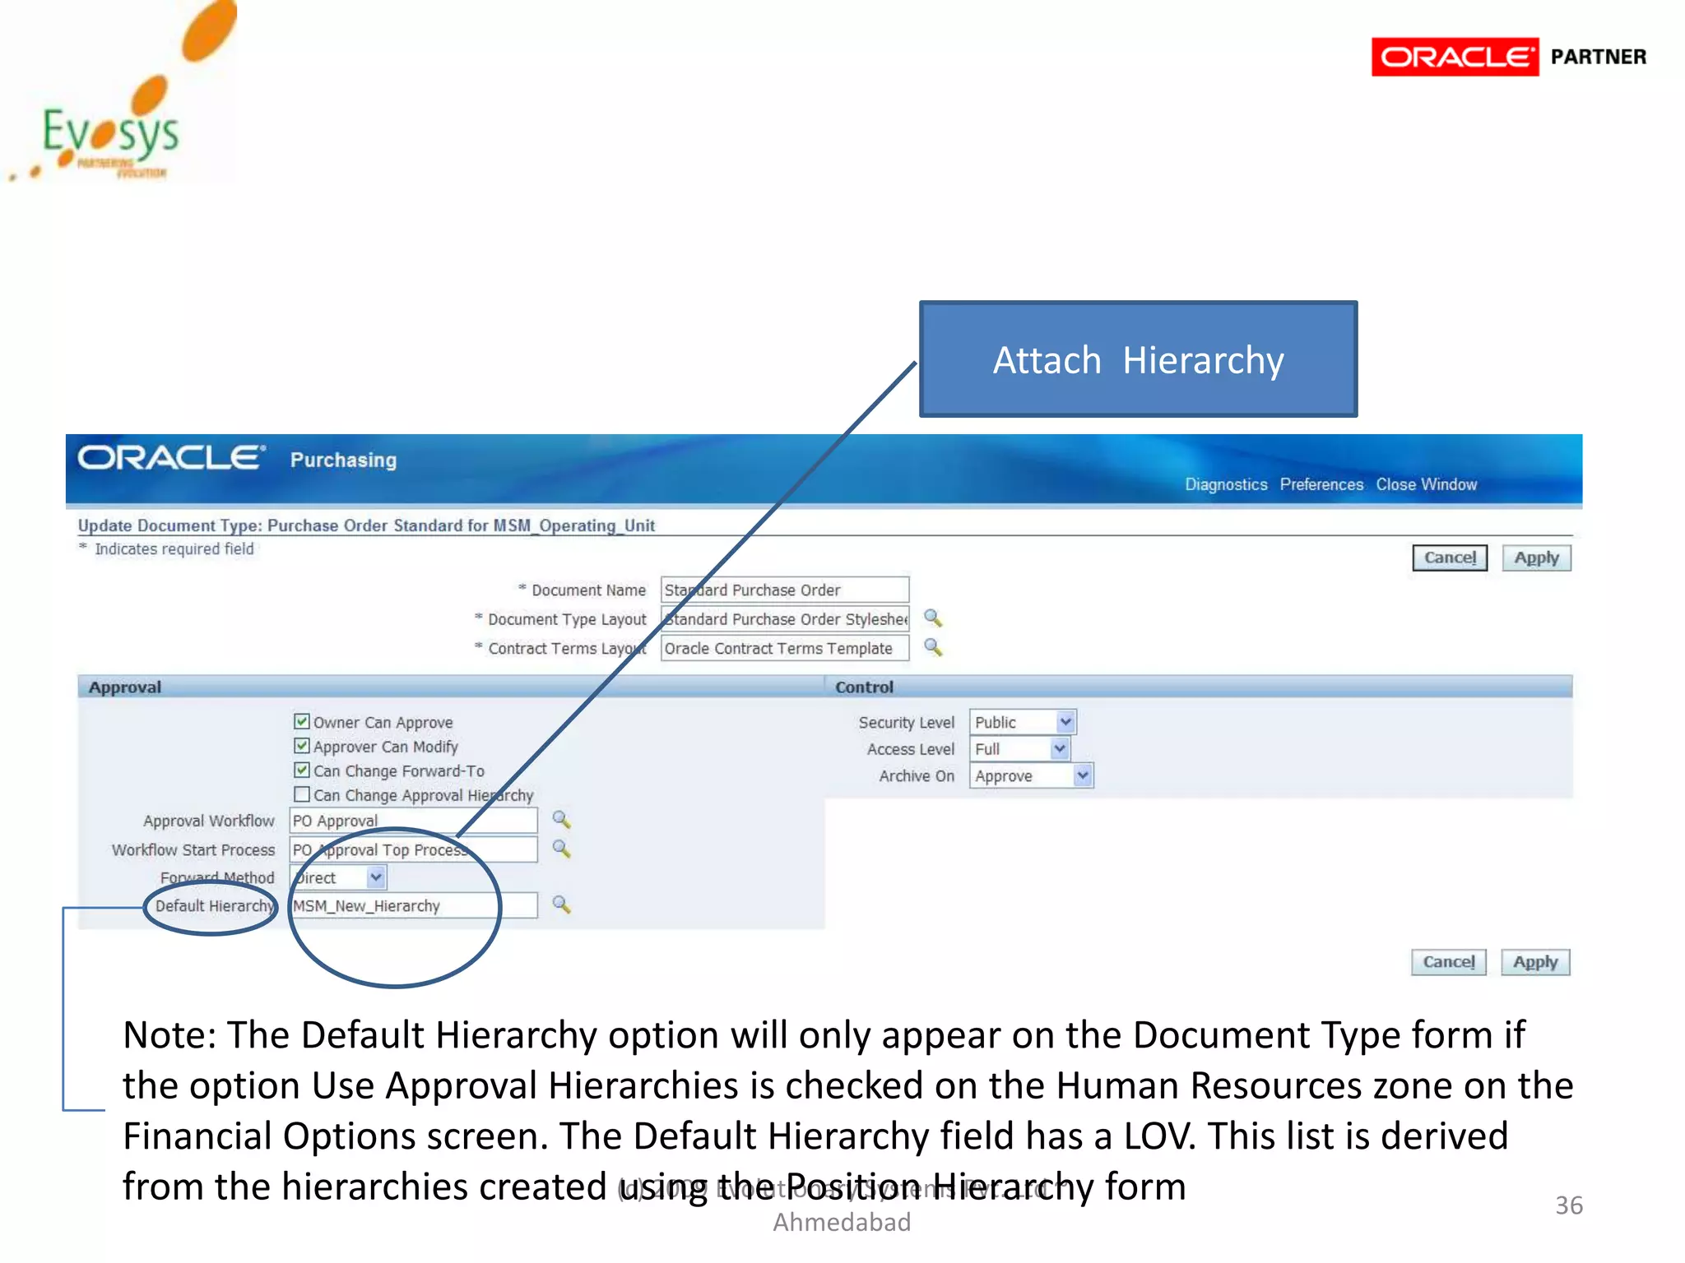Click the Close Window link

coord(1427,484)
